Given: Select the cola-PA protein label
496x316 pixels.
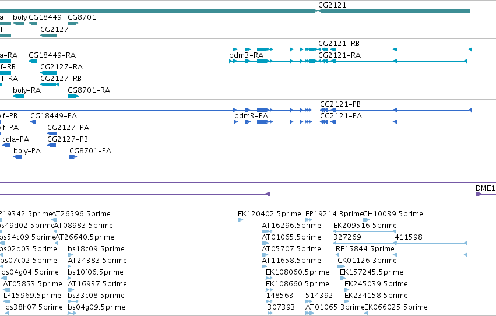Looking at the screenshot, I should pyautogui.click(x=16, y=139).
